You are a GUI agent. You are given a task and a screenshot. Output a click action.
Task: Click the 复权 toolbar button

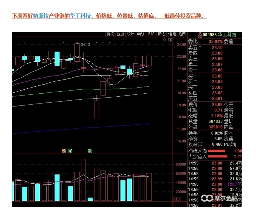[x=110, y=34]
